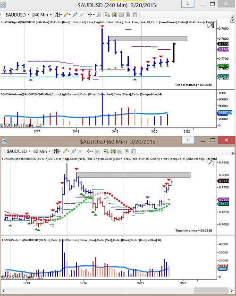
Task: Choose cross hair cursor in 240 Min toolbar
Action: [x=90, y=15]
